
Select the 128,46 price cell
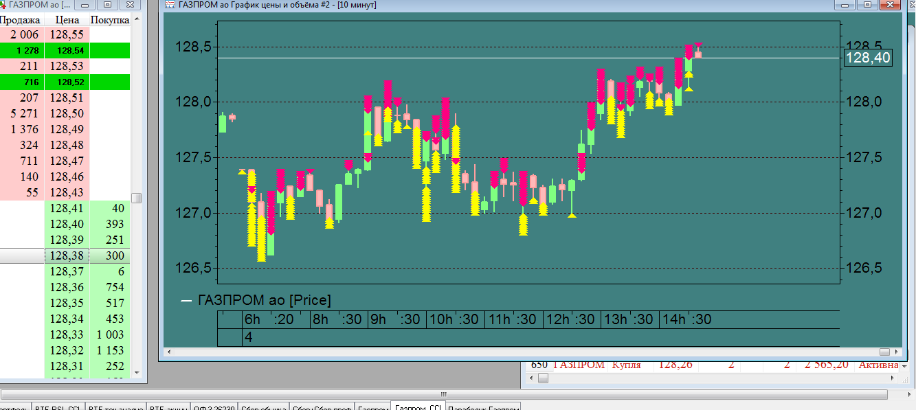[x=67, y=176]
